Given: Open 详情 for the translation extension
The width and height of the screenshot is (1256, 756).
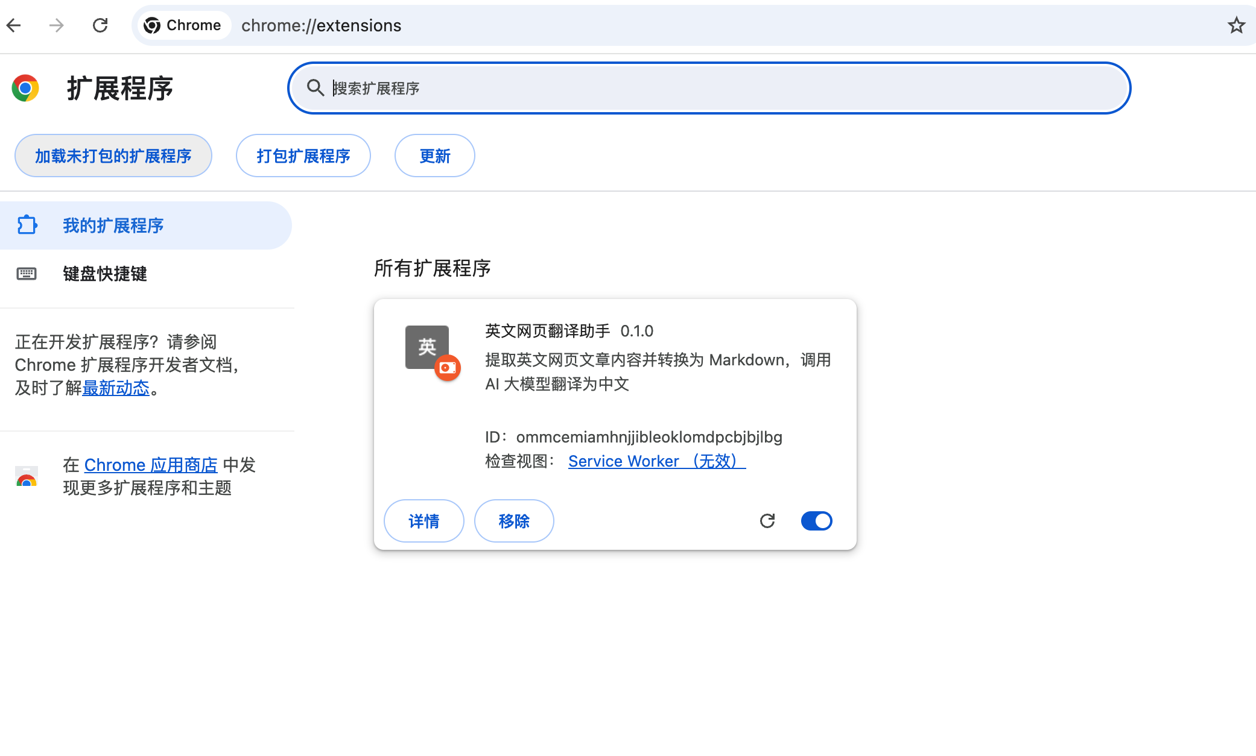Looking at the screenshot, I should 424,521.
